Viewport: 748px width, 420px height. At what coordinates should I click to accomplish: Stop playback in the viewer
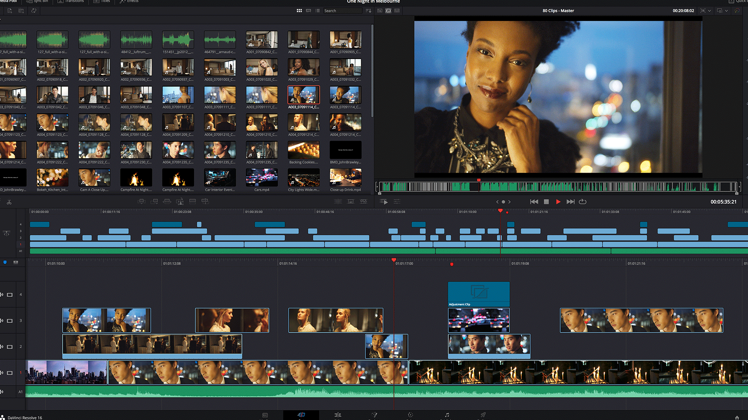pyautogui.click(x=546, y=202)
